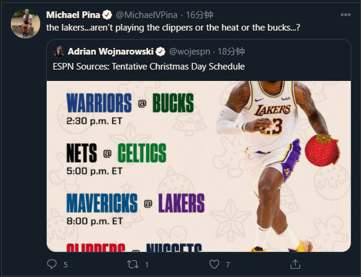Screen dimensions: 361x277
Task: Like the tweet with the heart icon
Action: (214, 264)
